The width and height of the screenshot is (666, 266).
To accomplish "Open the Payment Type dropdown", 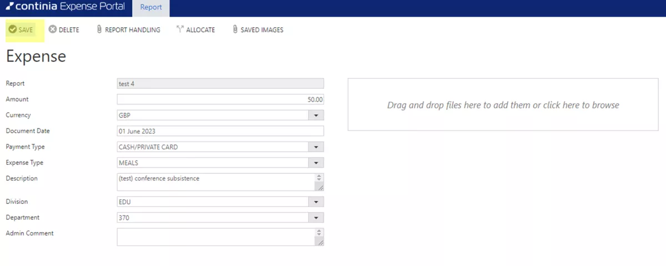I will click(316, 147).
